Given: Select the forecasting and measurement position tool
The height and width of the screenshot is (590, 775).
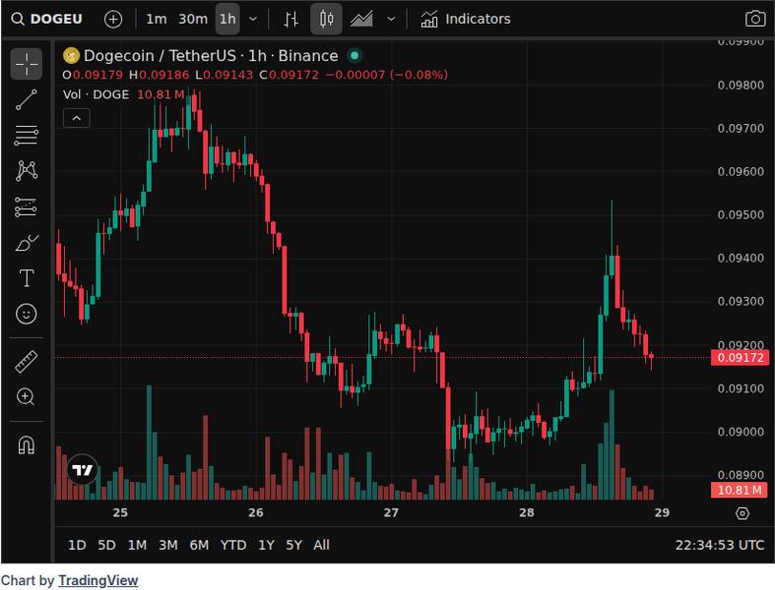Looking at the screenshot, I should [x=27, y=206].
